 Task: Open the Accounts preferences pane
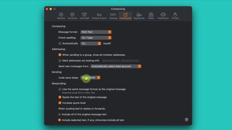pyautogui.click(x=72, y=16)
